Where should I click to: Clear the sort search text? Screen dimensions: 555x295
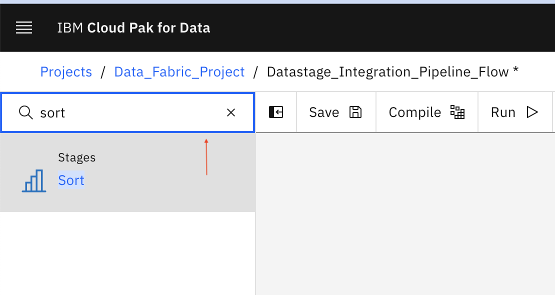[x=231, y=112]
